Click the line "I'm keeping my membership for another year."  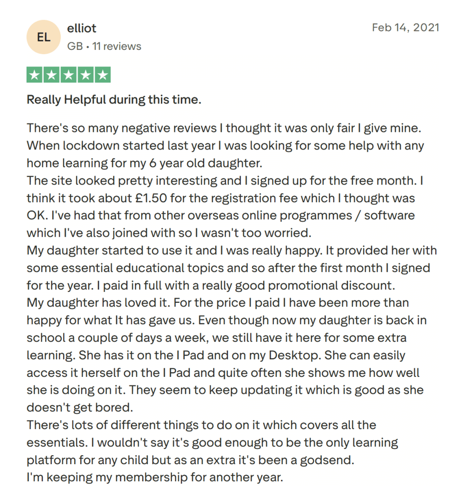155,477
